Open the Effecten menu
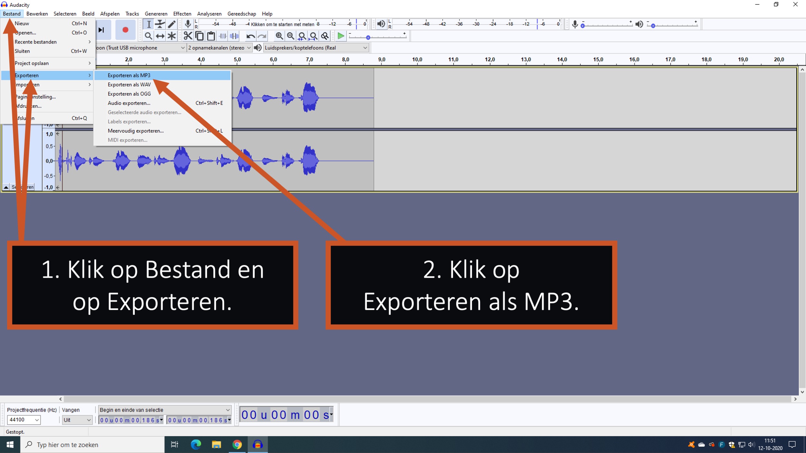This screenshot has width=806, height=453. [182, 14]
